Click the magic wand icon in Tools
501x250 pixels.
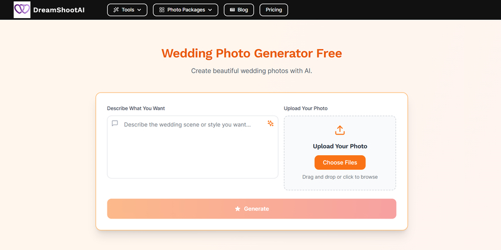click(x=116, y=10)
